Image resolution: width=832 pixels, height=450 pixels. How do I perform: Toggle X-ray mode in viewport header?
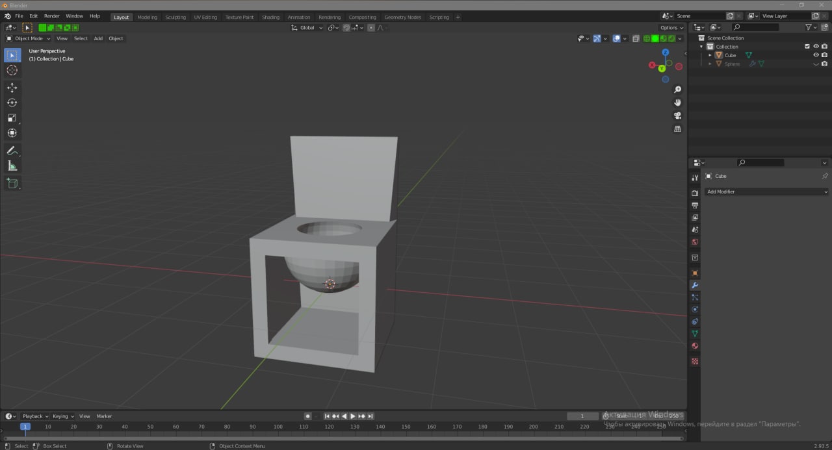pos(636,38)
